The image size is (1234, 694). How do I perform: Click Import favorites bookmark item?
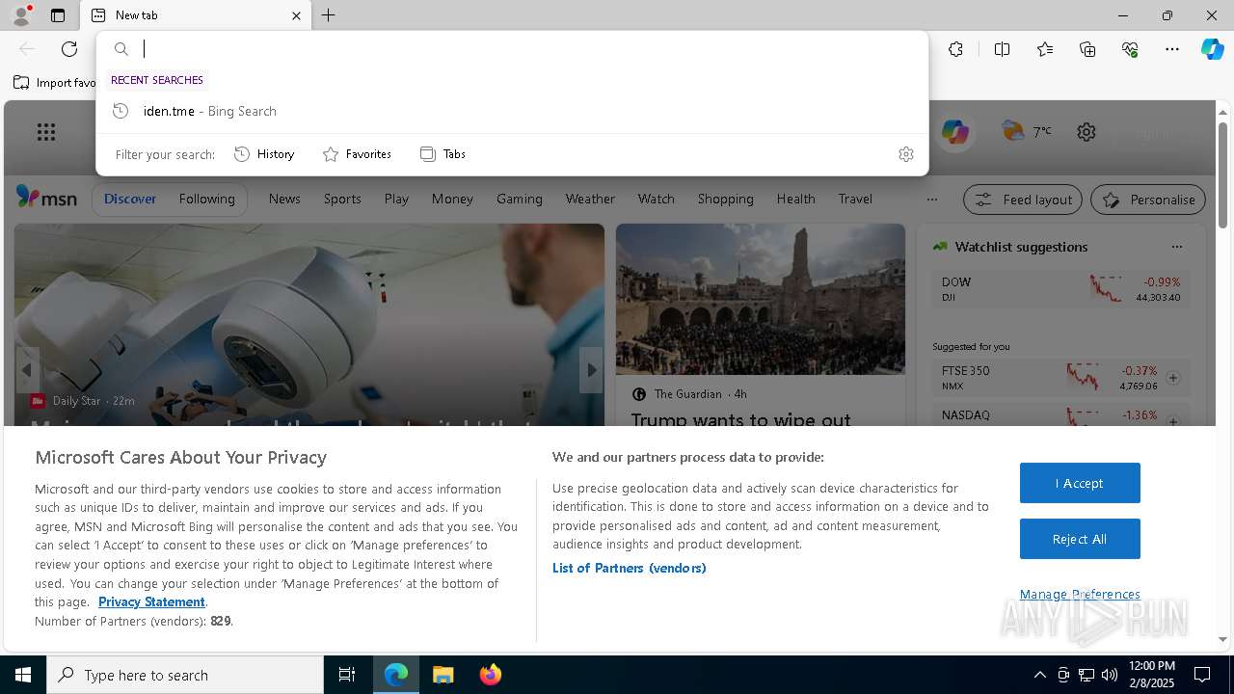click(55, 83)
